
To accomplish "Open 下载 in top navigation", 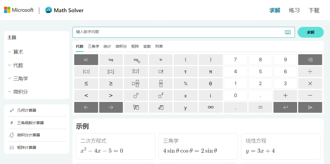I will pyautogui.click(x=314, y=10).
